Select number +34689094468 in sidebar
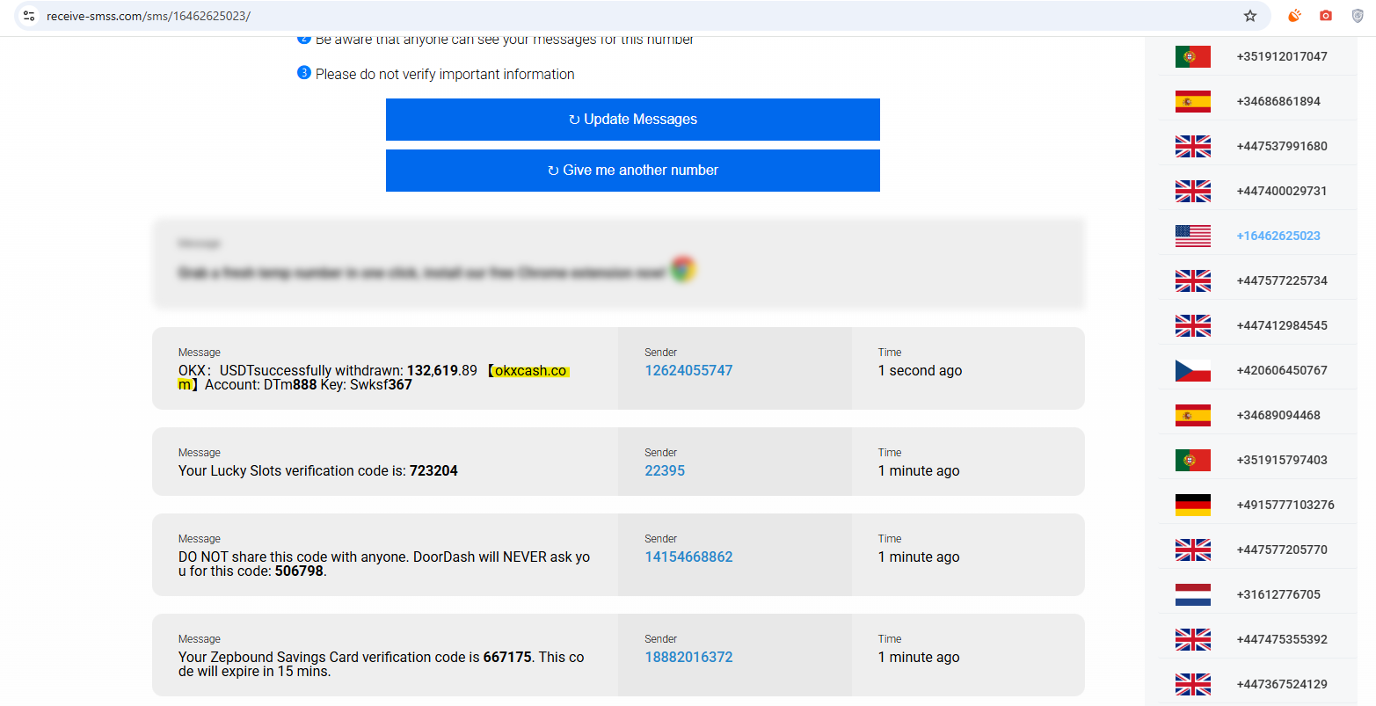This screenshot has width=1376, height=706. tap(1278, 415)
